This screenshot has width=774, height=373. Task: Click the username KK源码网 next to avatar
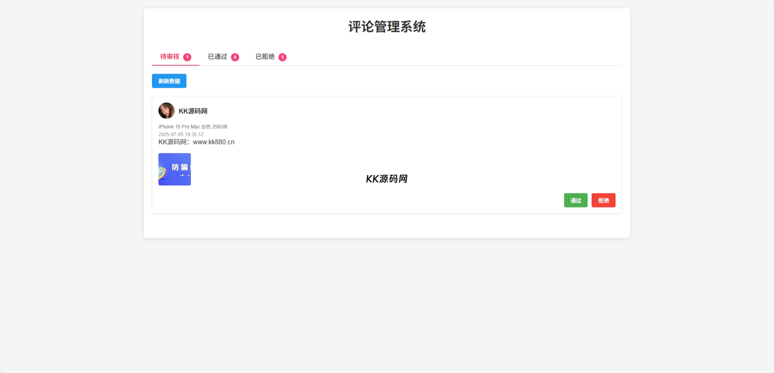pyautogui.click(x=193, y=111)
